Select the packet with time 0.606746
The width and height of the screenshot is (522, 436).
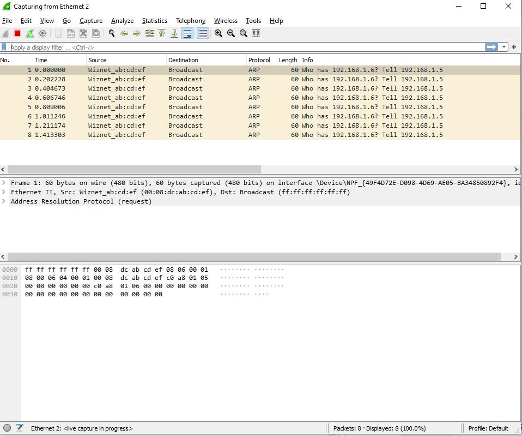click(260, 98)
